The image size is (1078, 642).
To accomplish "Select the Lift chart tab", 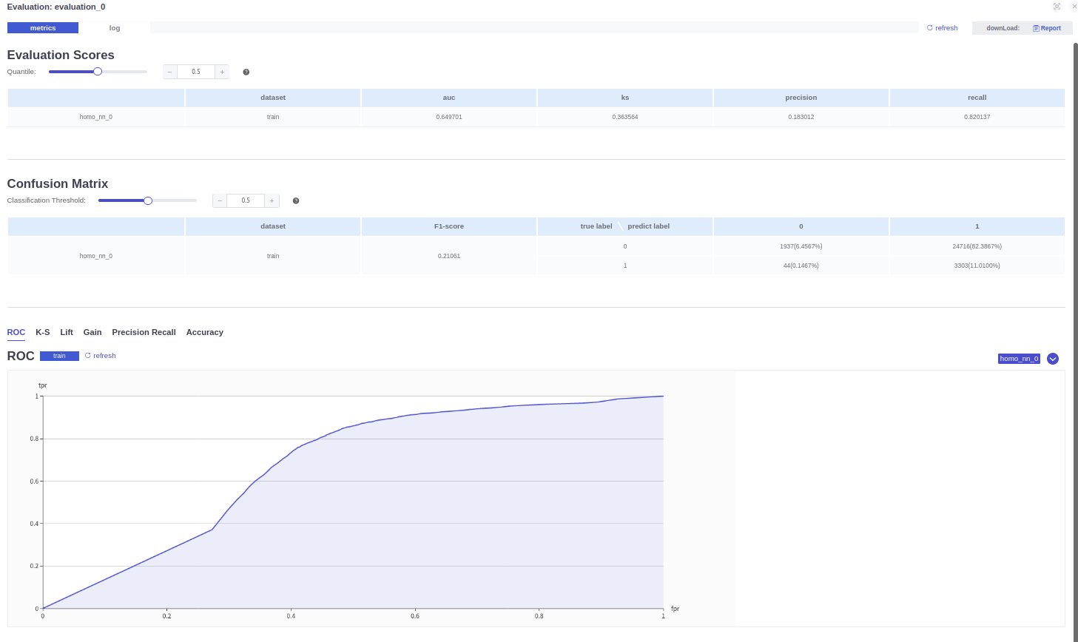I will pos(67,332).
